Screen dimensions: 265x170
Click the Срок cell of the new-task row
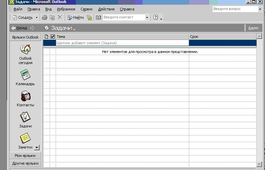point(223,43)
